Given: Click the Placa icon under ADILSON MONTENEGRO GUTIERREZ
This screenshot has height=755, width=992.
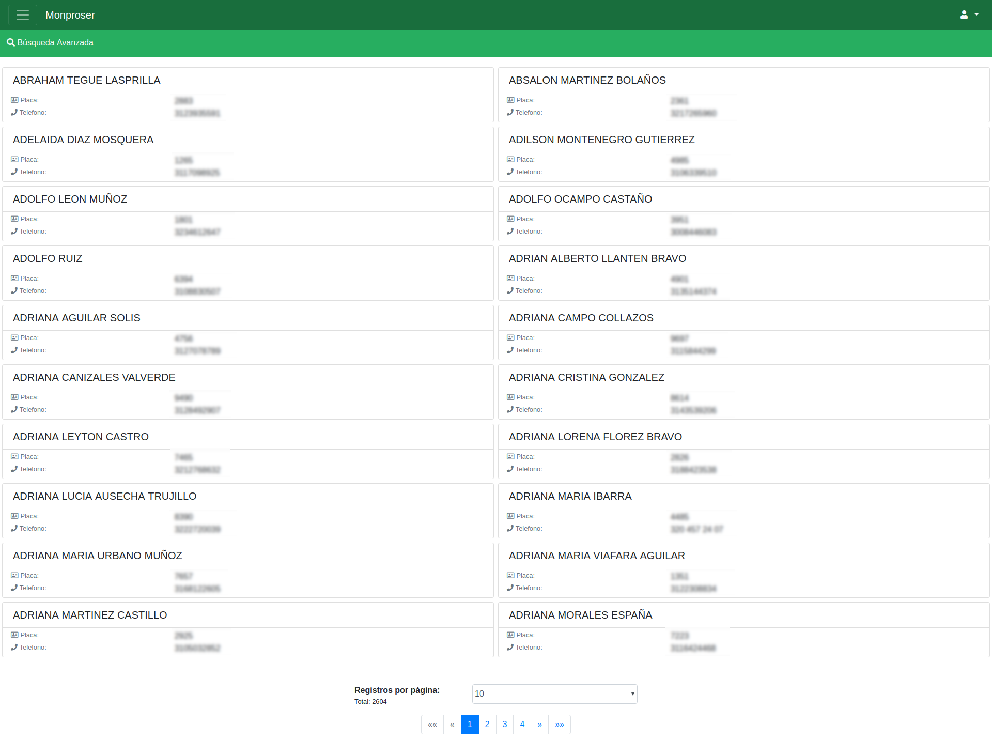Looking at the screenshot, I should pyautogui.click(x=510, y=160).
